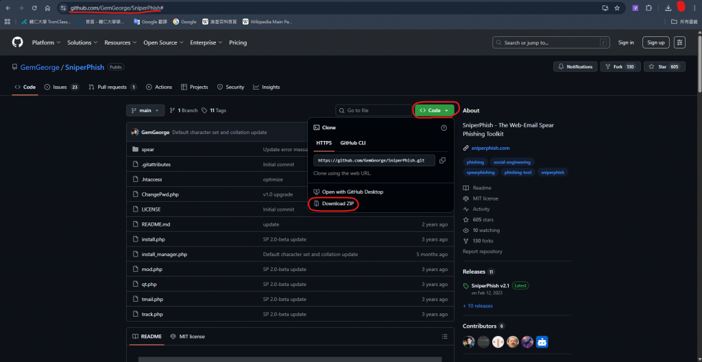This screenshot has width=702, height=362.
Task: Click the phishing topic tag
Action: click(x=475, y=162)
